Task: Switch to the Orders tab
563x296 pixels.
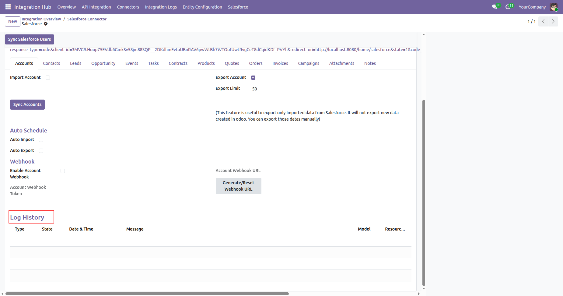Action: [x=256, y=63]
